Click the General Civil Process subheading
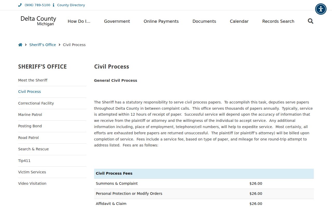 tap(115, 80)
